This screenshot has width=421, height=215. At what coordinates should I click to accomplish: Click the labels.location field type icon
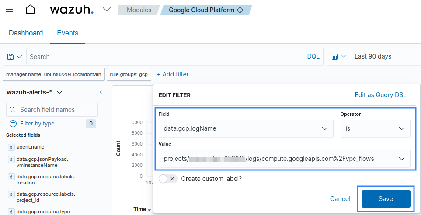coord(11,177)
